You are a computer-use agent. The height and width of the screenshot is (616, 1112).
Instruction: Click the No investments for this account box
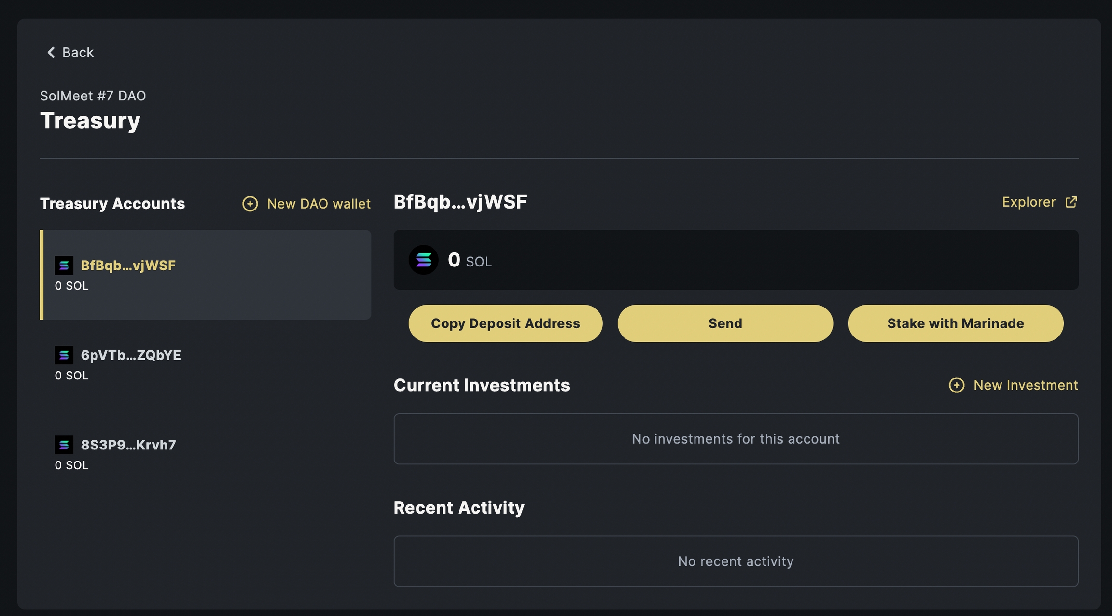tap(736, 439)
